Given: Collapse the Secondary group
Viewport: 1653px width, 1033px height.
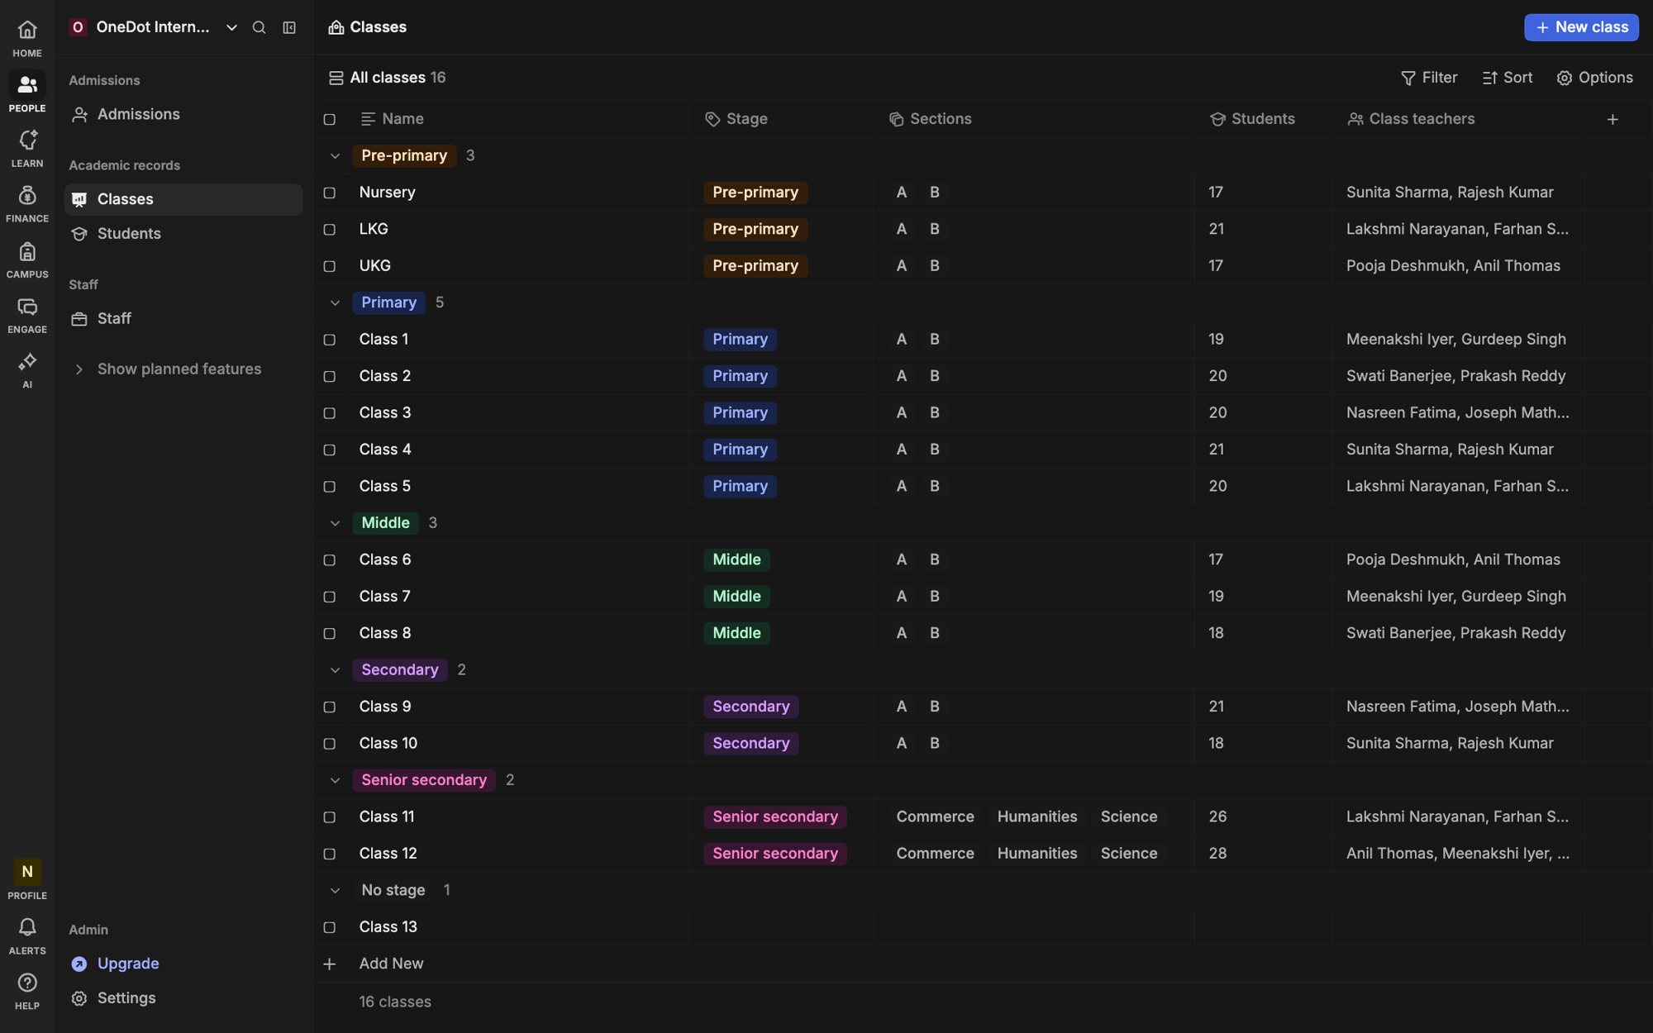Looking at the screenshot, I should (335, 670).
